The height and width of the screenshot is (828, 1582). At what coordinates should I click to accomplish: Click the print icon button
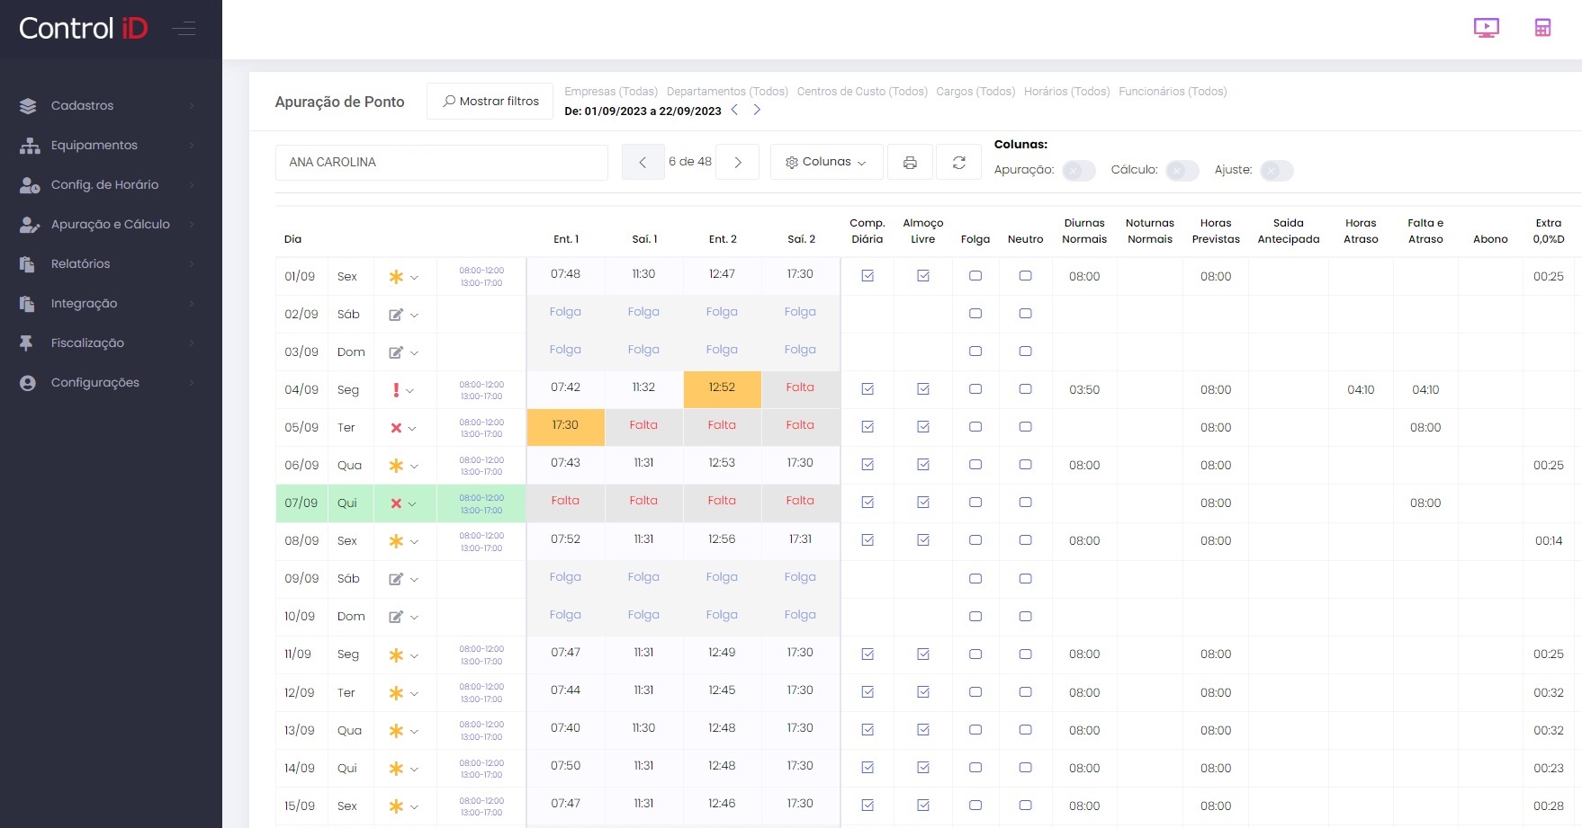tap(910, 163)
